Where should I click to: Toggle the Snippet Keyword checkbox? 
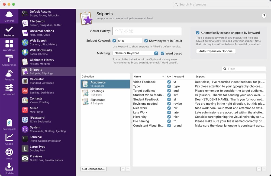click(114, 41)
